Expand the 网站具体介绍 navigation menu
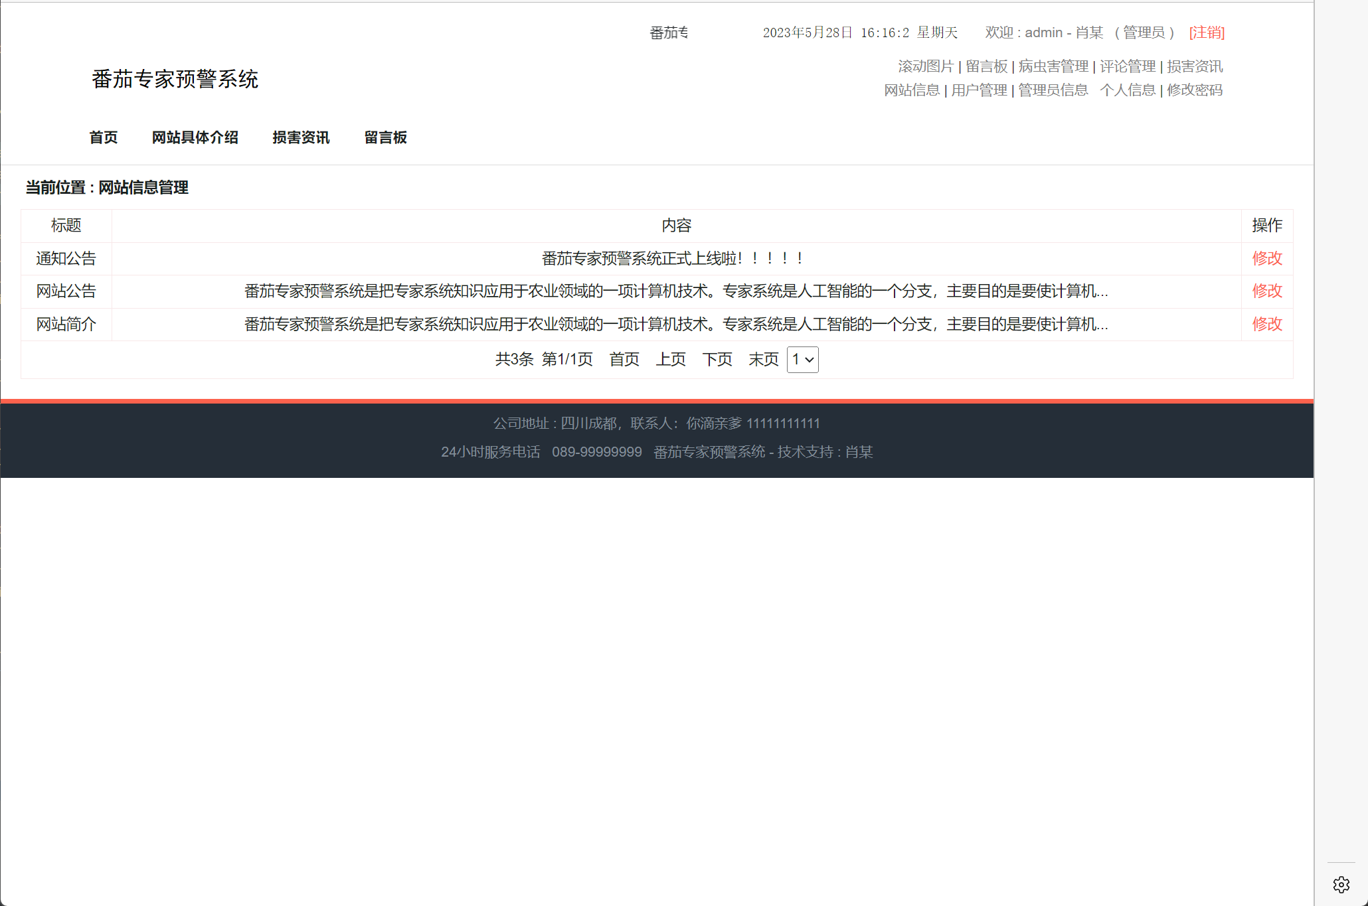The width and height of the screenshot is (1368, 906). pyautogui.click(x=195, y=137)
